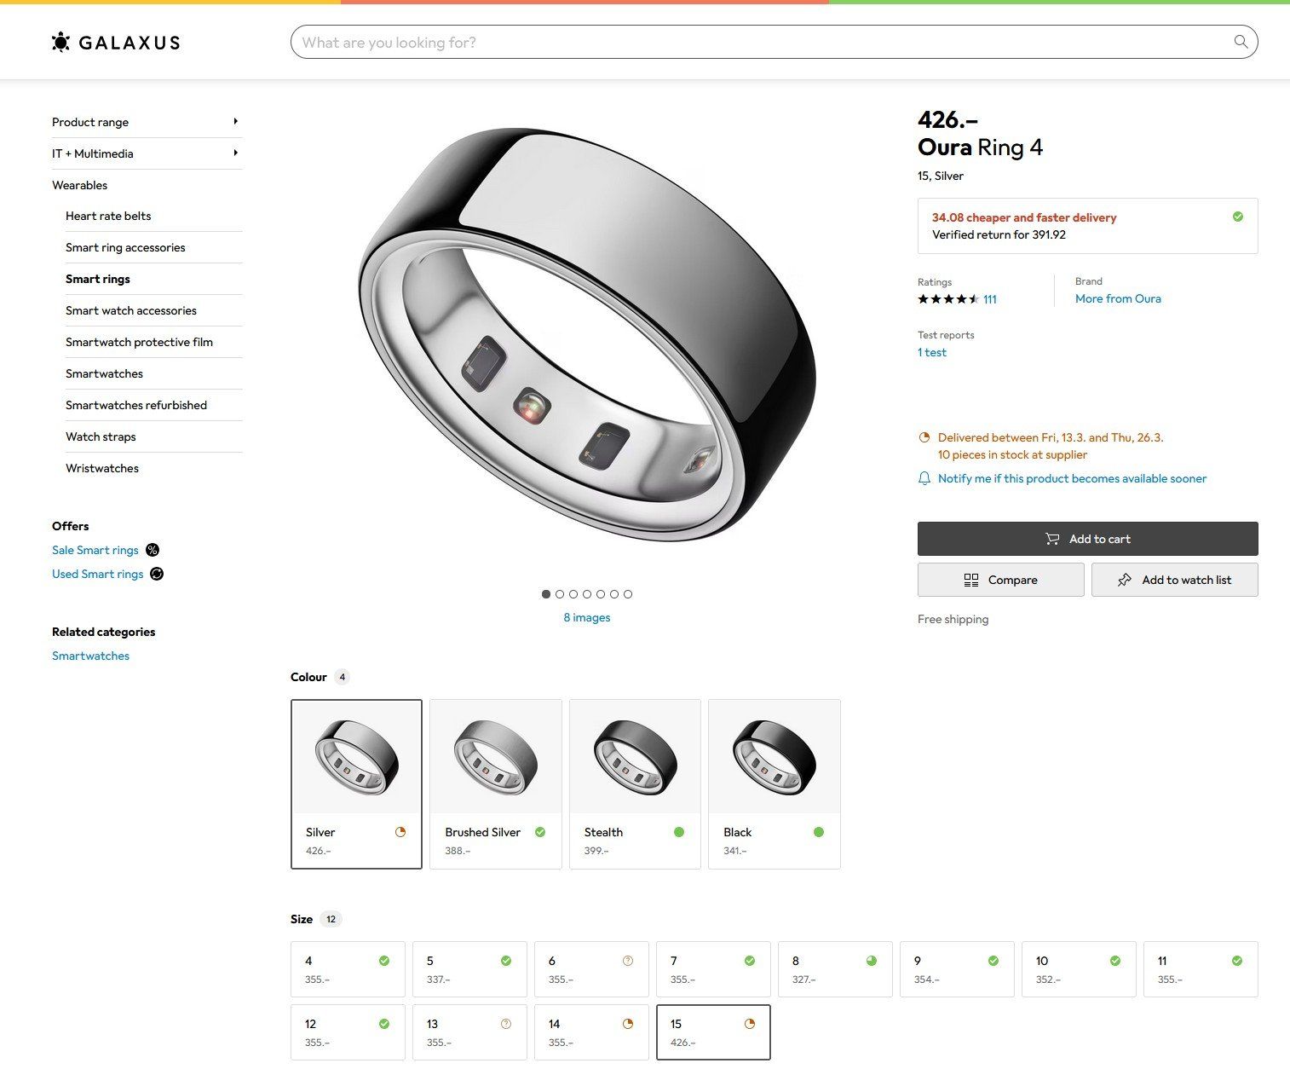Expand the Product range menu arrow
Image resolution: width=1290 pixels, height=1069 pixels.
[235, 122]
